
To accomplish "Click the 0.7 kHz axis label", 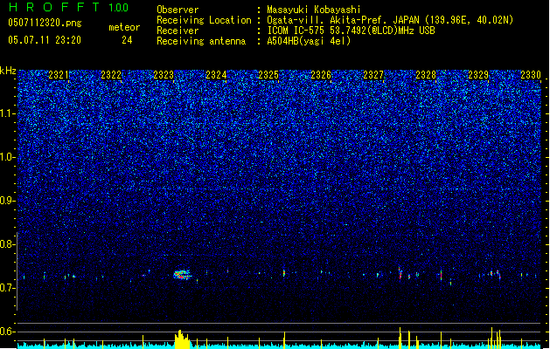I will tap(8, 288).
